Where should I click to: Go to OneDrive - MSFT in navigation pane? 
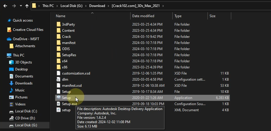[x=26, y=39]
